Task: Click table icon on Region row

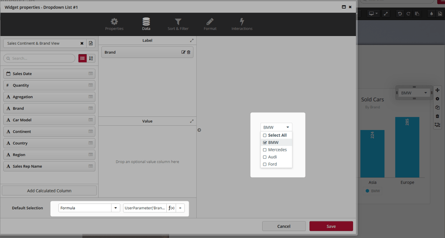Action: coord(90,155)
